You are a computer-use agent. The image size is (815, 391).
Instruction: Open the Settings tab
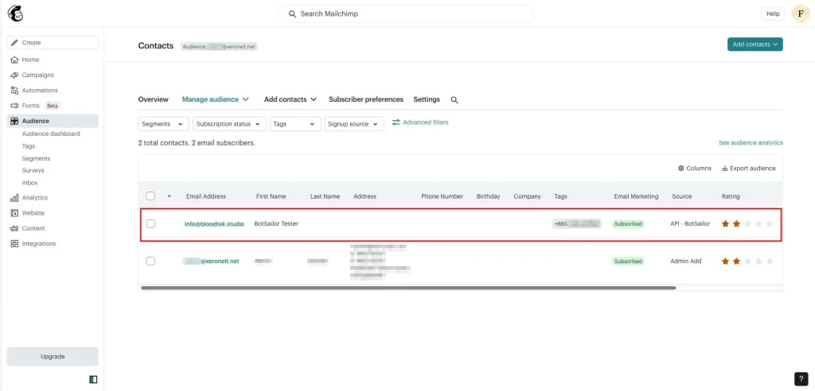(427, 99)
